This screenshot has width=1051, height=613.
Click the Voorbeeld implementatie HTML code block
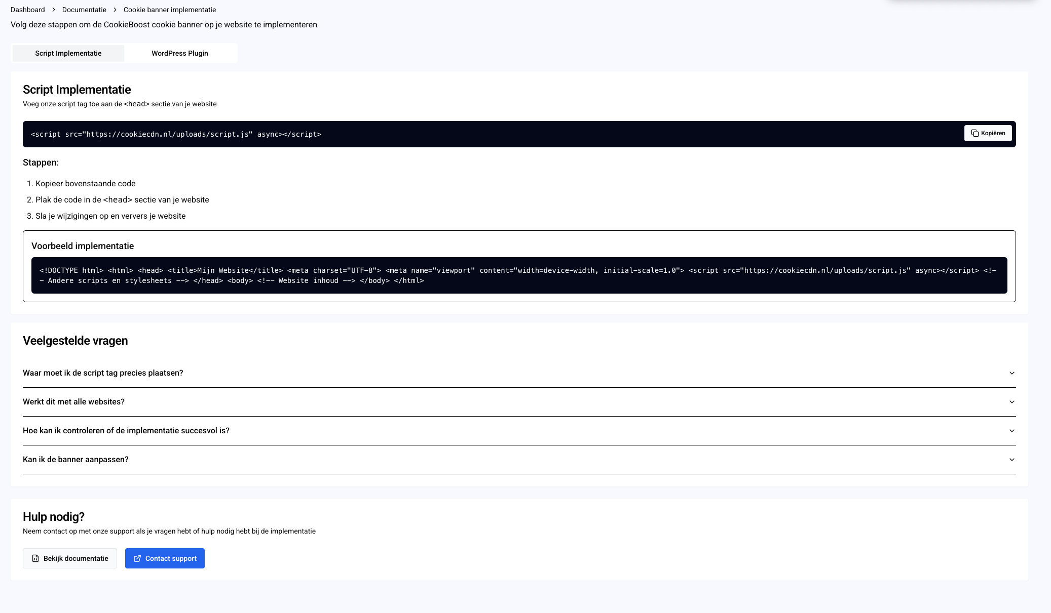tap(519, 275)
